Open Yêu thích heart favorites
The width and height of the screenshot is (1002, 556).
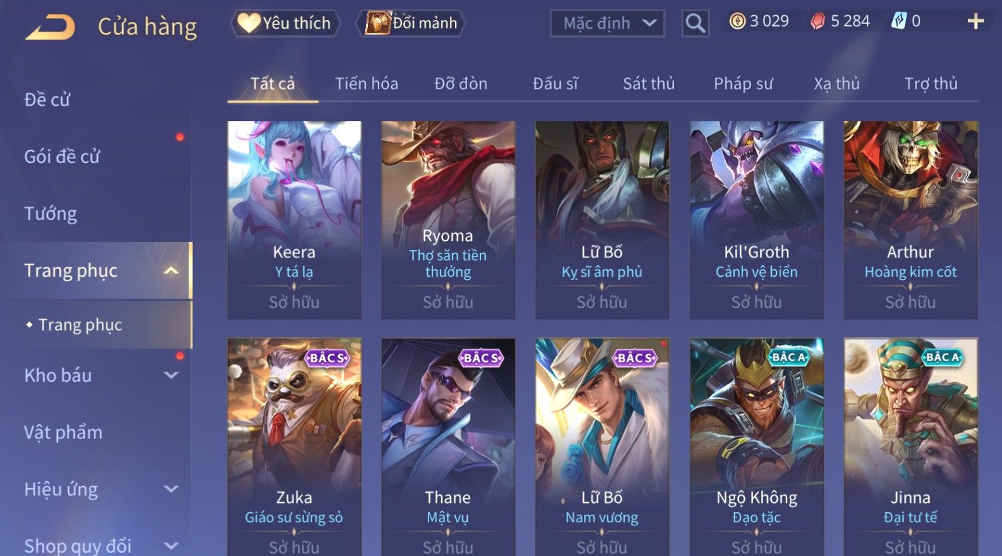(249, 23)
